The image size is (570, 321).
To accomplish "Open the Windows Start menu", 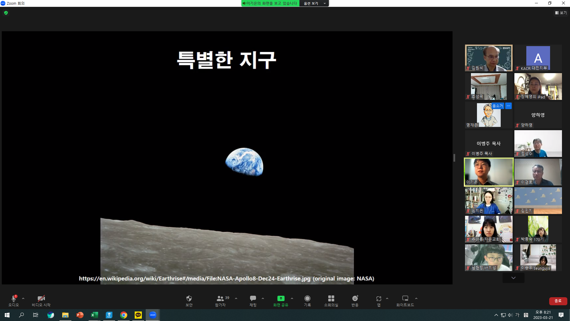I will [7, 315].
